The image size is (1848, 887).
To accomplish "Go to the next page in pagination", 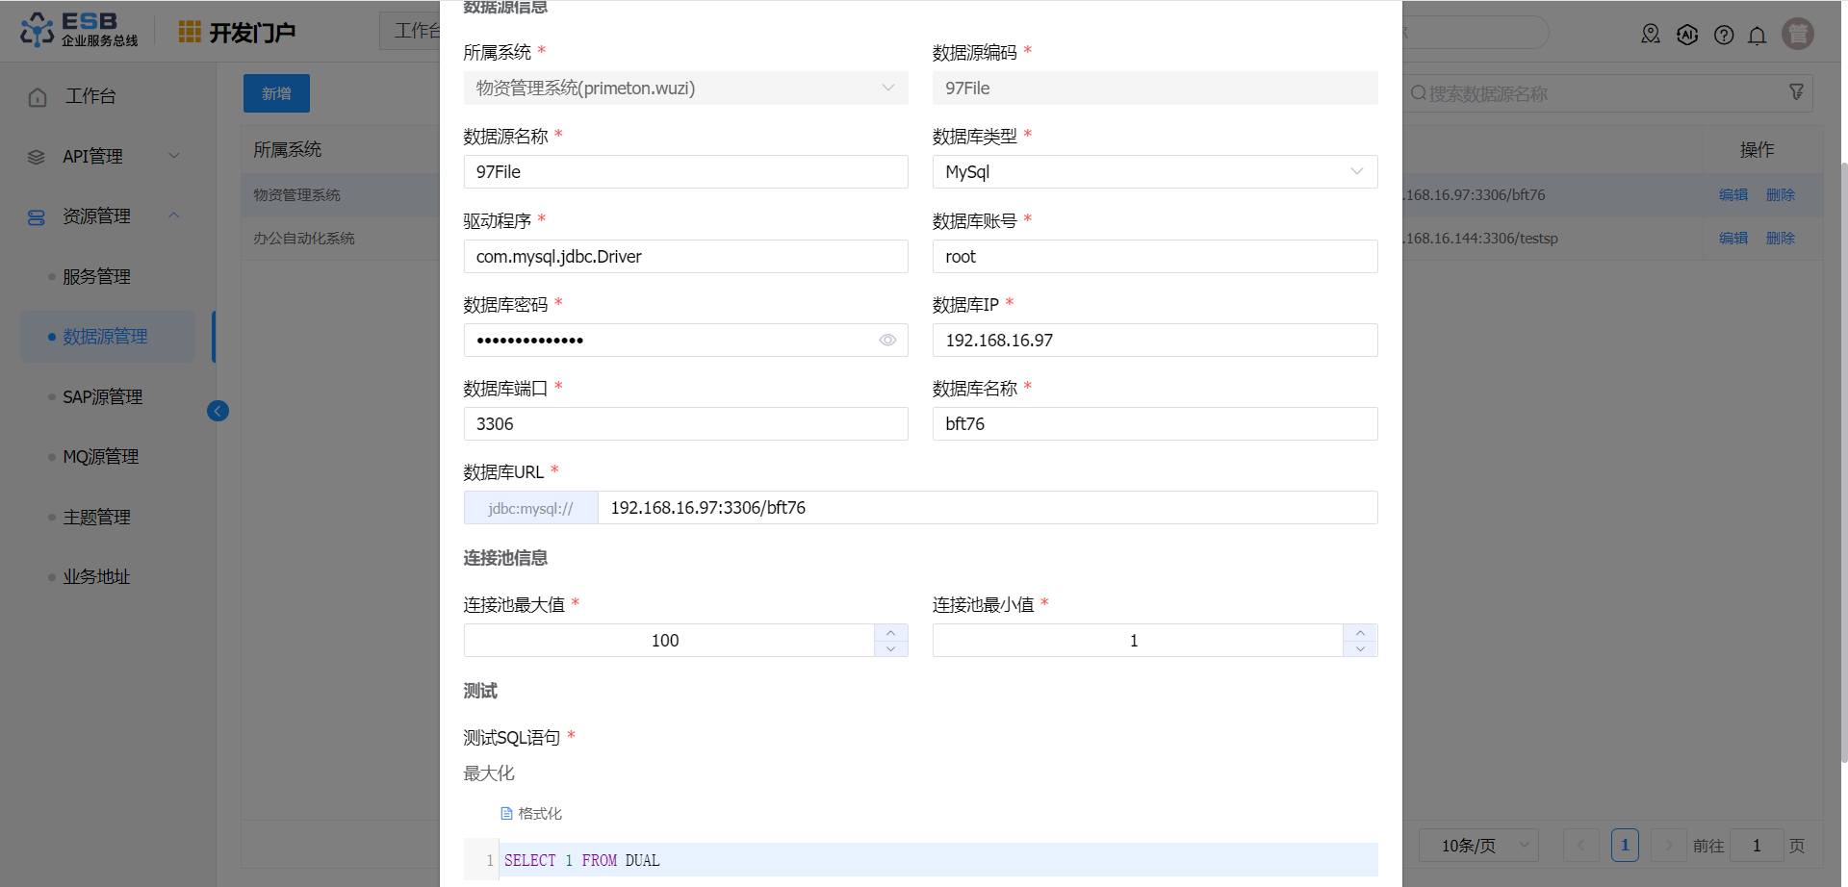I will [1669, 846].
